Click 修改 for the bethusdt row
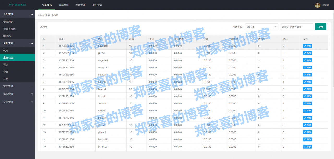The height and width of the screenshot is (159, 334). coord(307,139)
